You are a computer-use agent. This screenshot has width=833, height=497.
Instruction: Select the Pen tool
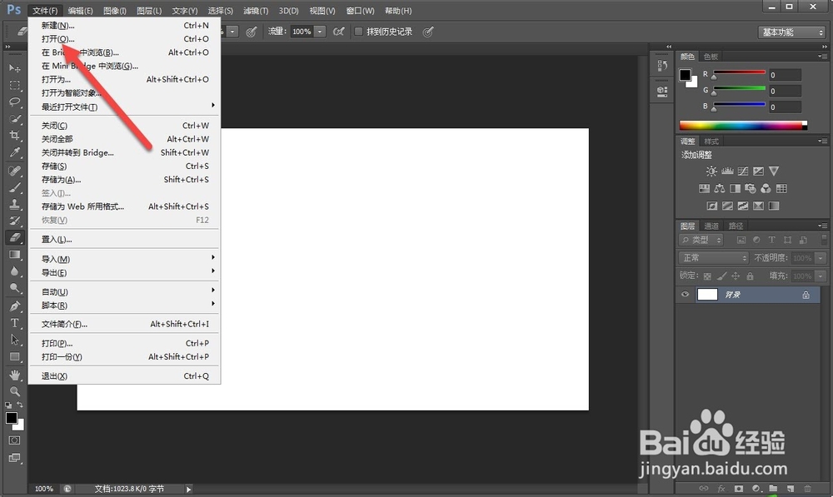(14, 306)
